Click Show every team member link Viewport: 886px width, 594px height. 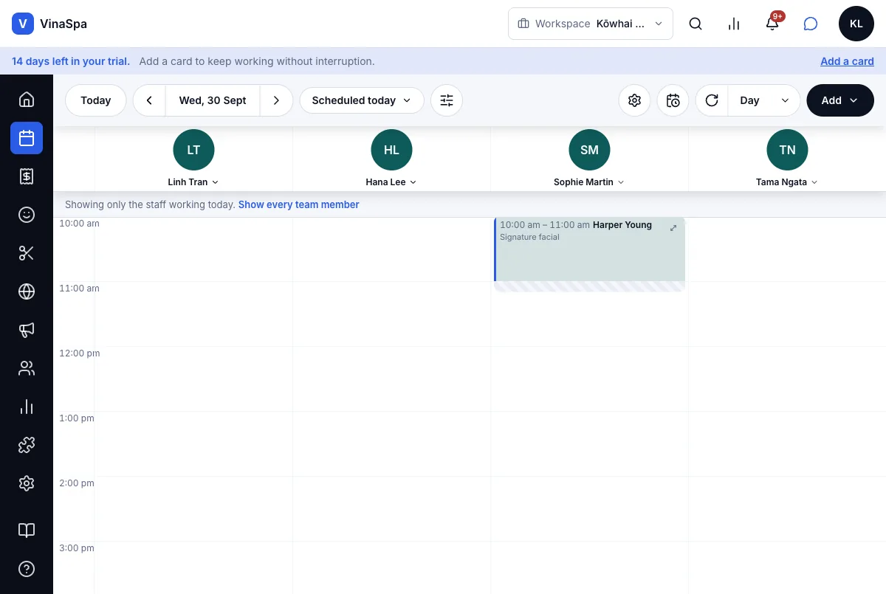(x=299, y=204)
